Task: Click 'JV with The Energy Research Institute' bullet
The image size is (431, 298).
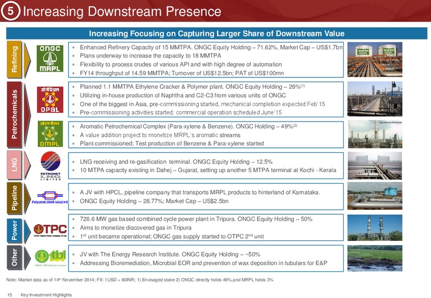Action: click(170, 254)
